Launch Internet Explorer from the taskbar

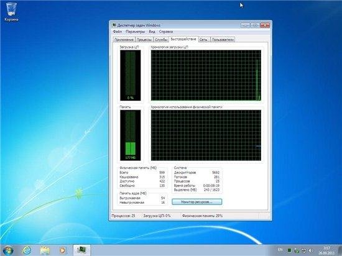(27, 250)
